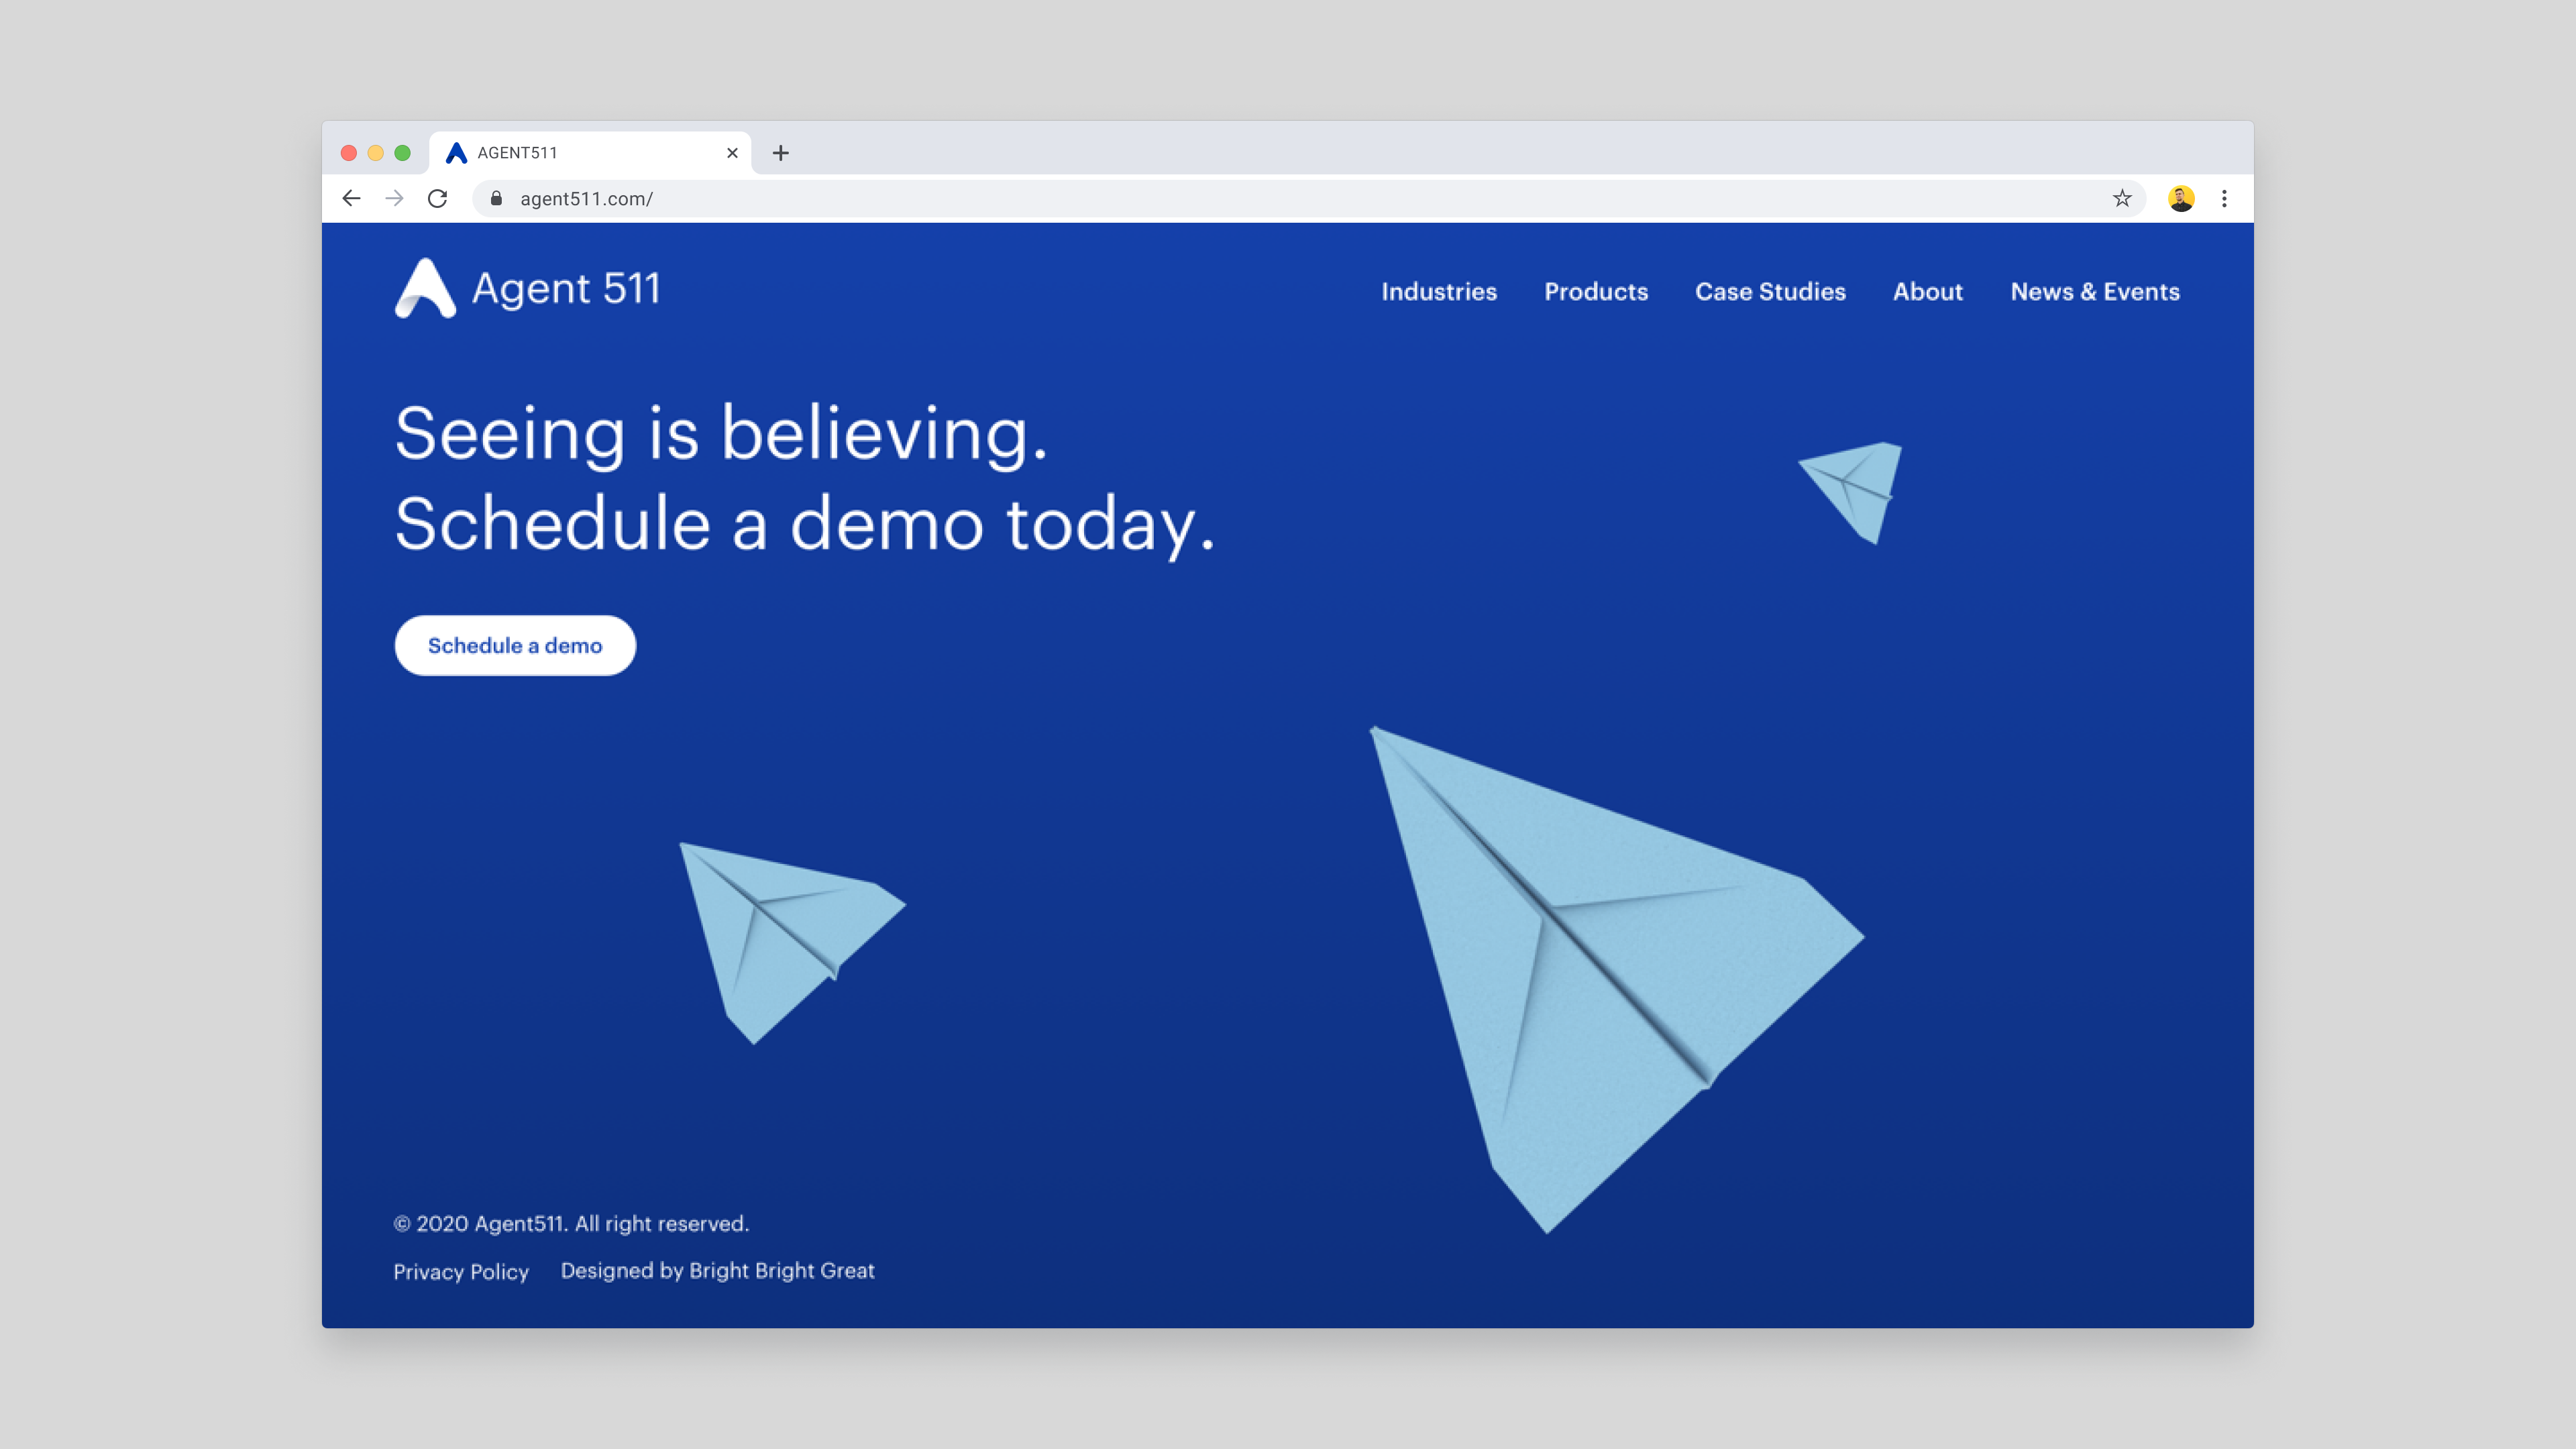Open the Industries menu item

1439,292
